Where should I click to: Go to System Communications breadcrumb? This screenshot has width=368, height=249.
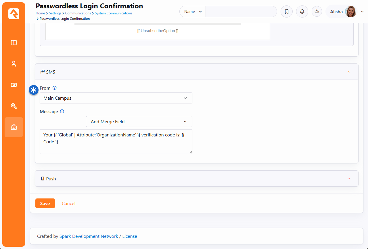pos(114,13)
